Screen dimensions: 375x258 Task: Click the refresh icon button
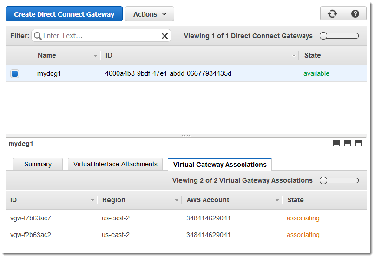point(332,14)
